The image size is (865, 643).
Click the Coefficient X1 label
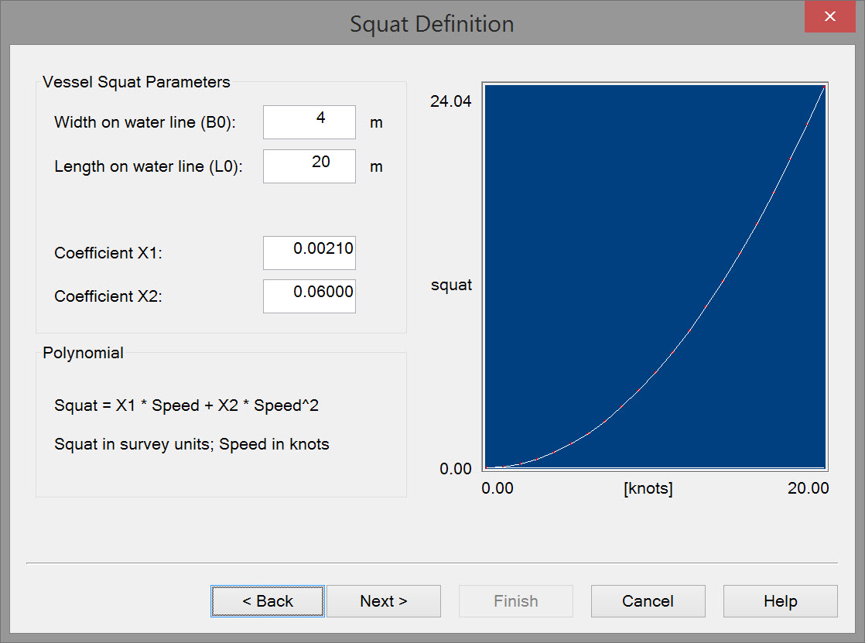pyautogui.click(x=108, y=253)
